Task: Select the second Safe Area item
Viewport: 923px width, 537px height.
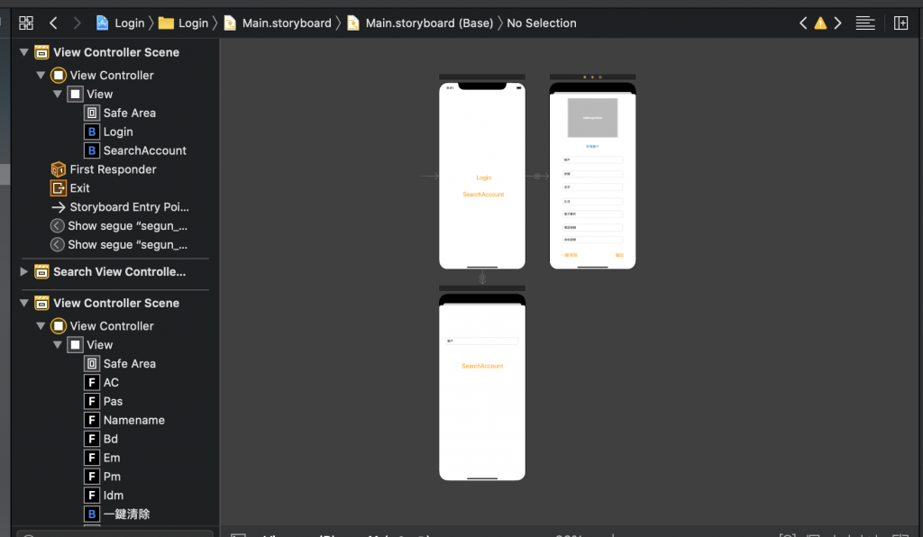Action: [120, 363]
